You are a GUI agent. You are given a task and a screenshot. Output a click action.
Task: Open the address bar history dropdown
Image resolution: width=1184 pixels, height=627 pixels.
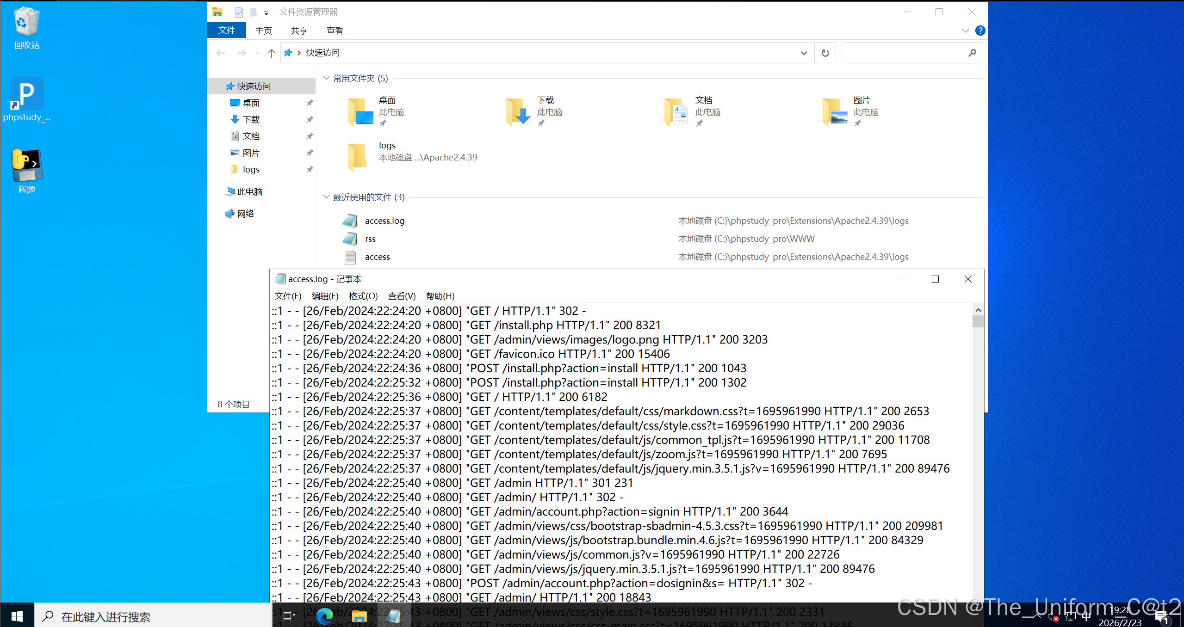tap(804, 53)
